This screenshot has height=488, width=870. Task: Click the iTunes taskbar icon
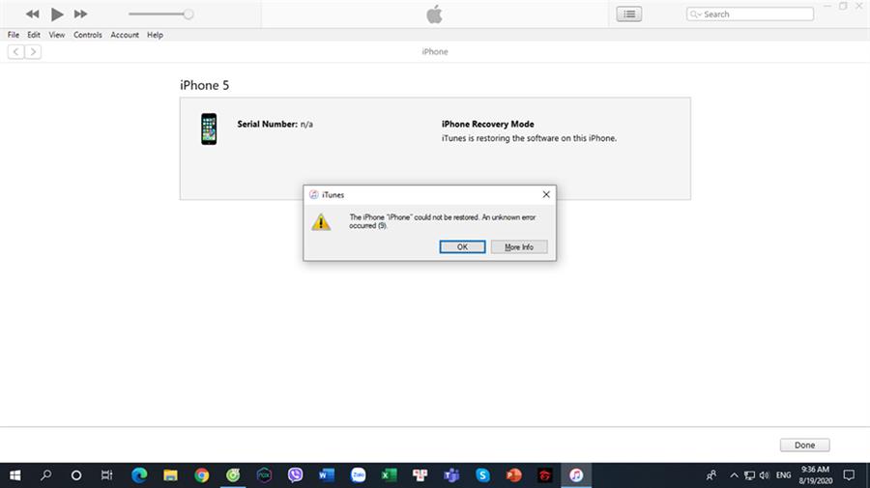point(576,475)
